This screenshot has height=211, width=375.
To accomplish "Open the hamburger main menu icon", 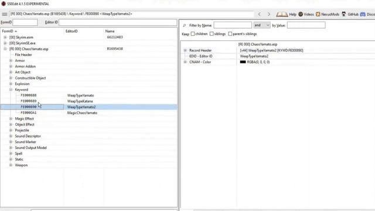I will [4, 14].
